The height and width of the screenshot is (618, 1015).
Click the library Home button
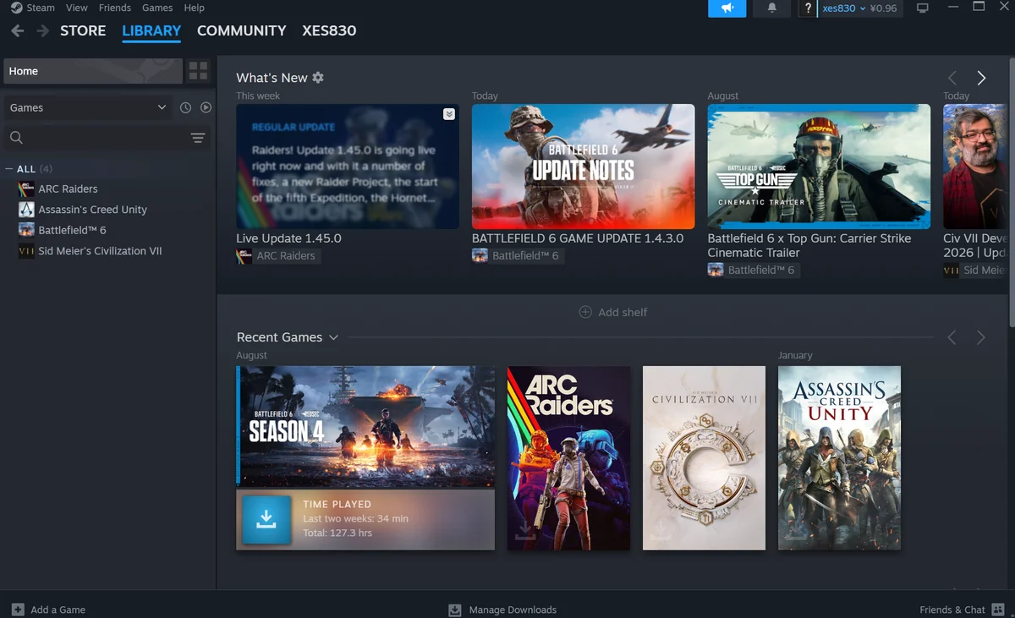tap(92, 71)
